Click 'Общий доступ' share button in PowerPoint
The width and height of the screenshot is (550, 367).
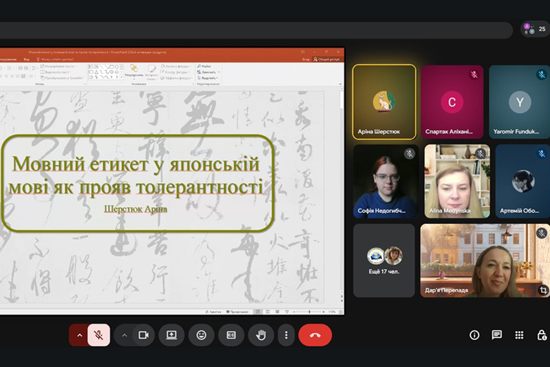tap(326, 59)
